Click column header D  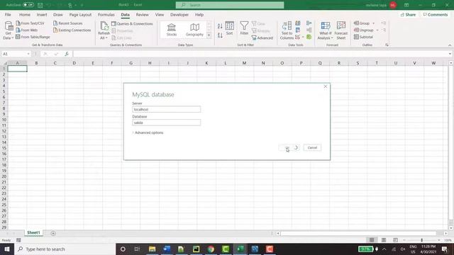click(x=74, y=63)
